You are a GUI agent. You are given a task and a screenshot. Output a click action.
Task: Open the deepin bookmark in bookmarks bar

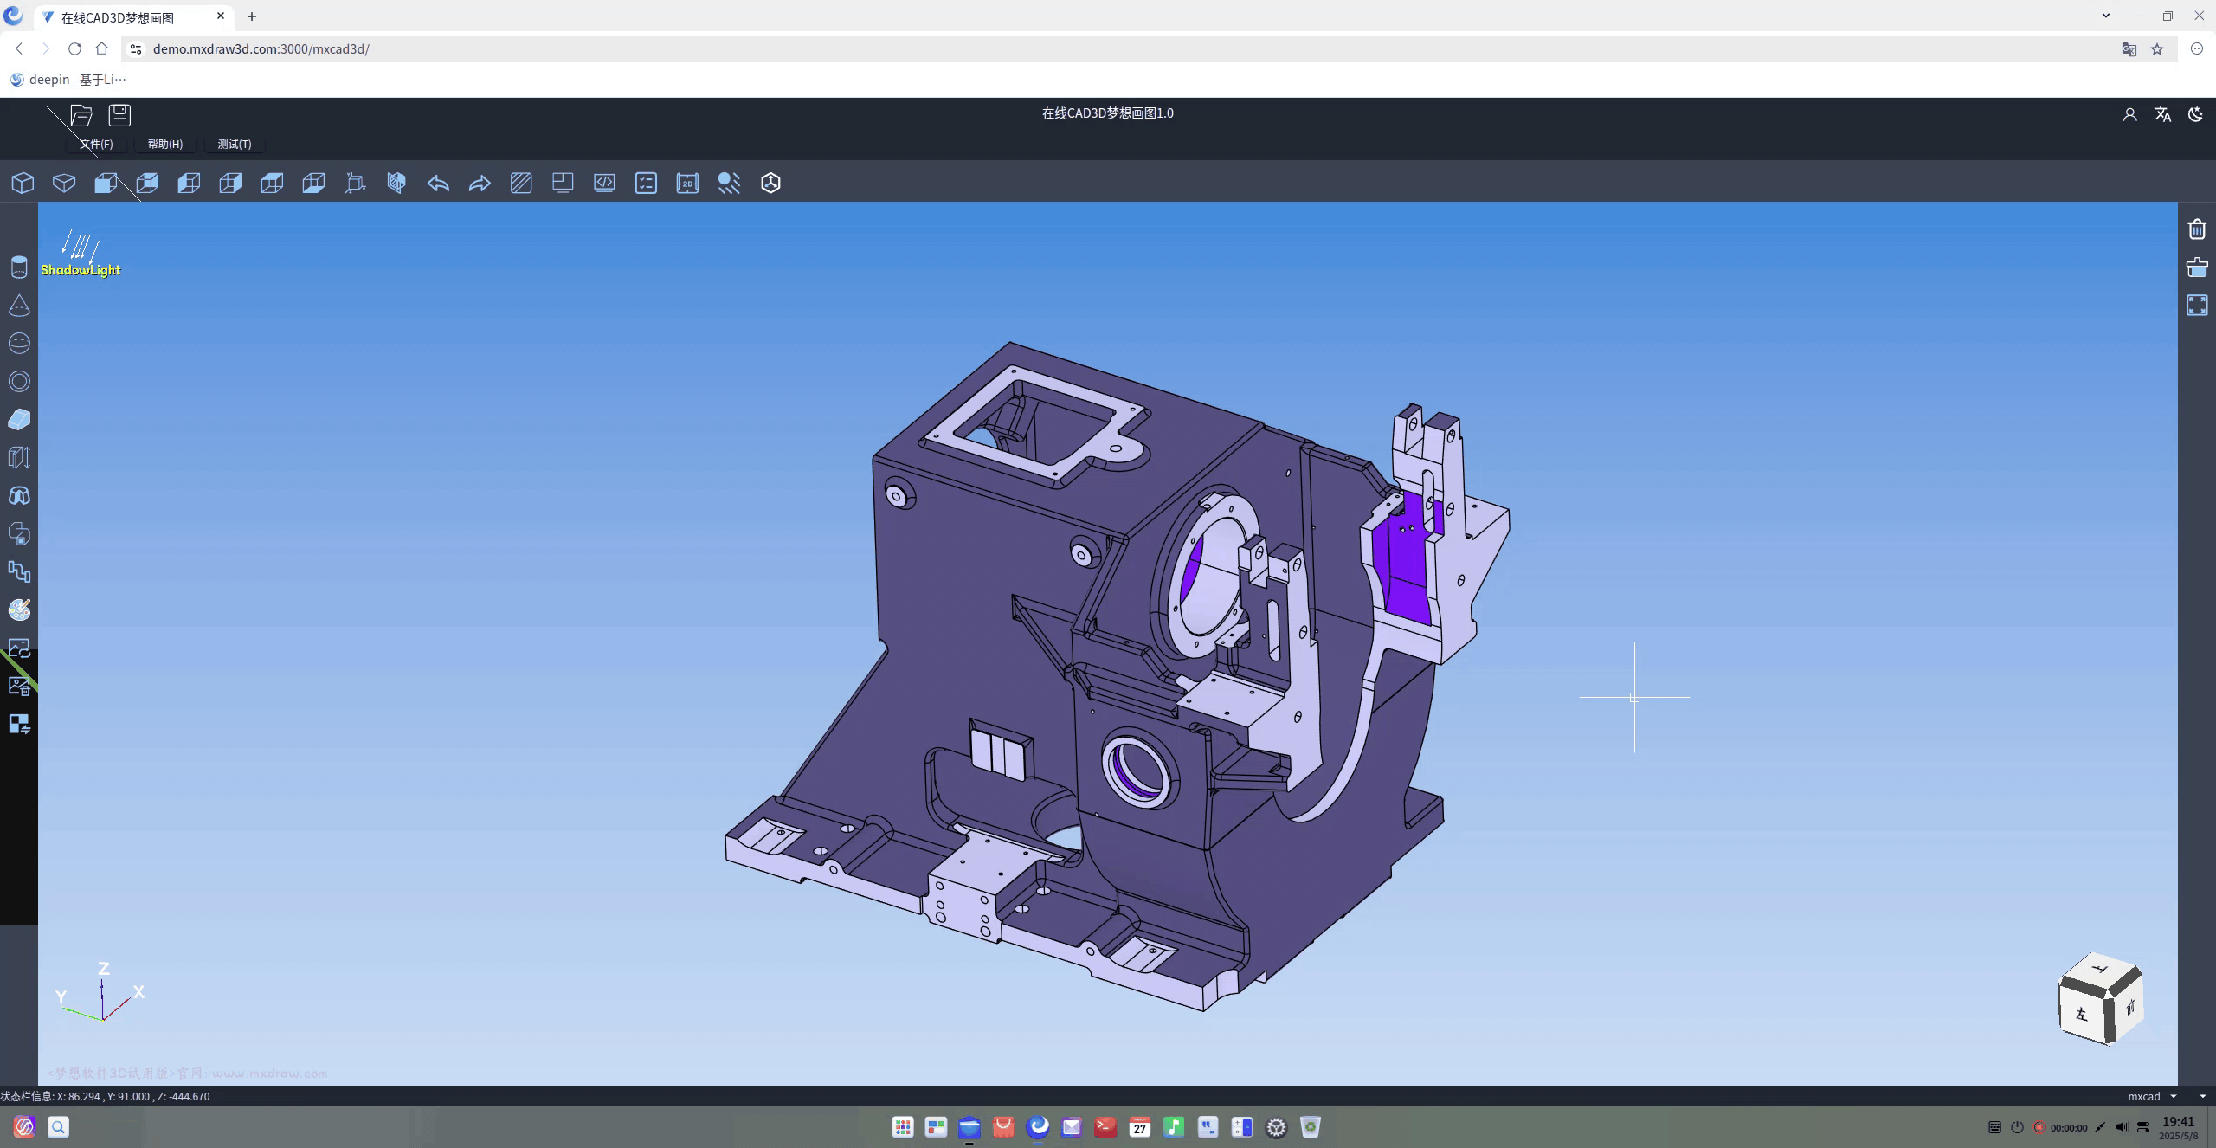(x=68, y=80)
